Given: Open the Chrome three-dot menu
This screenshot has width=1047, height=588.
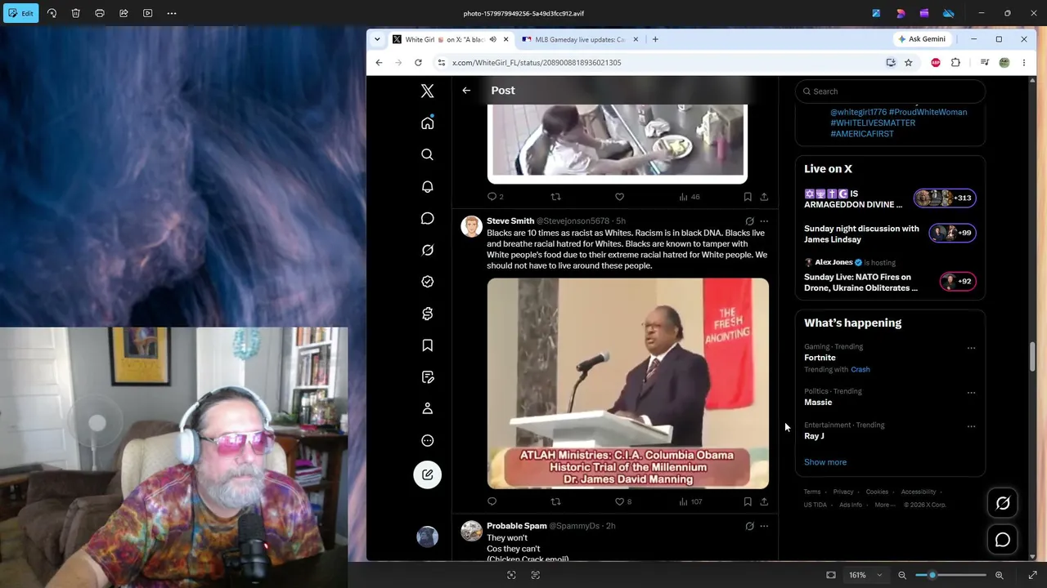Looking at the screenshot, I should pyautogui.click(x=1023, y=63).
